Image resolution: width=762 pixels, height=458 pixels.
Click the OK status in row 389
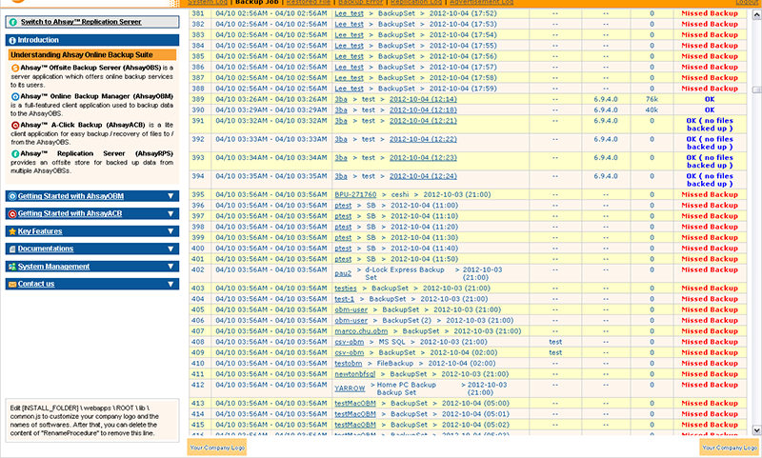(x=710, y=99)
